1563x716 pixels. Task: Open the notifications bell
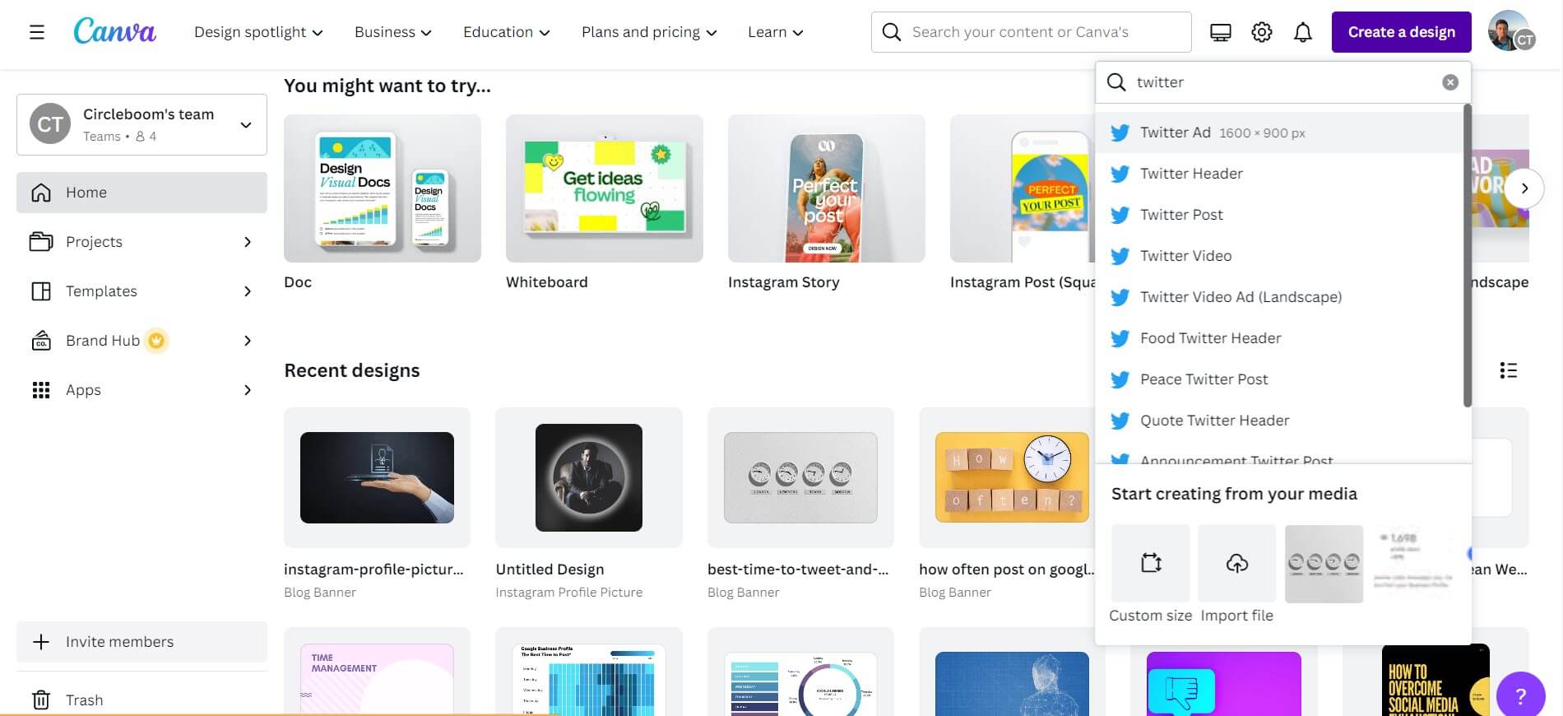[1303, 32]
